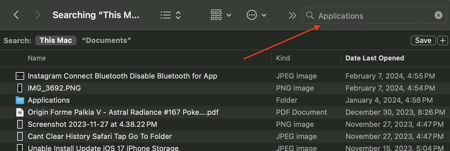Click the back navigation arrow
This screenshot has height=151, width=450.
16,15
